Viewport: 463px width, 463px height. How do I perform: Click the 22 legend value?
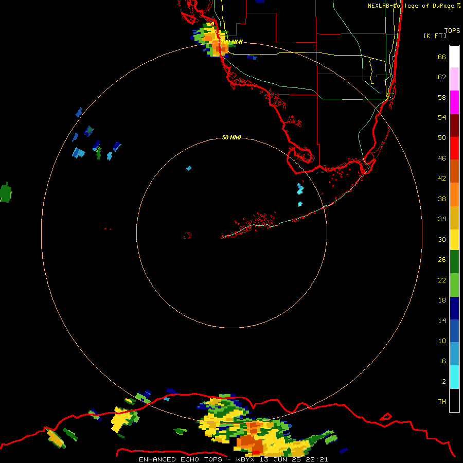(442, 280)
